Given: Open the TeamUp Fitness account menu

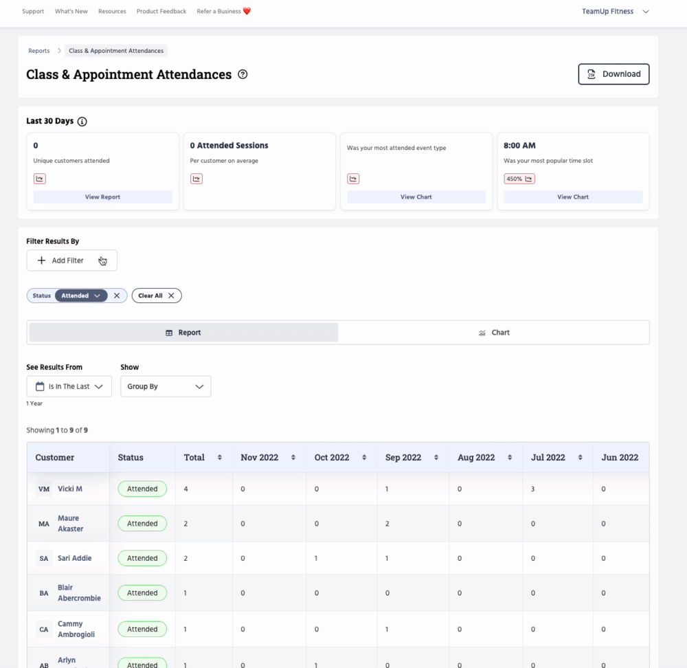Looking at the screenshot, I should 615,12.
